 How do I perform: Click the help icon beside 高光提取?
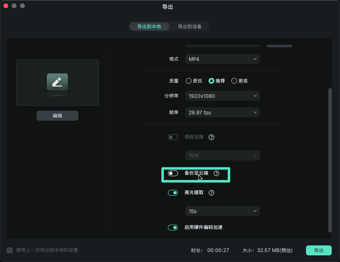click(211, 193)
